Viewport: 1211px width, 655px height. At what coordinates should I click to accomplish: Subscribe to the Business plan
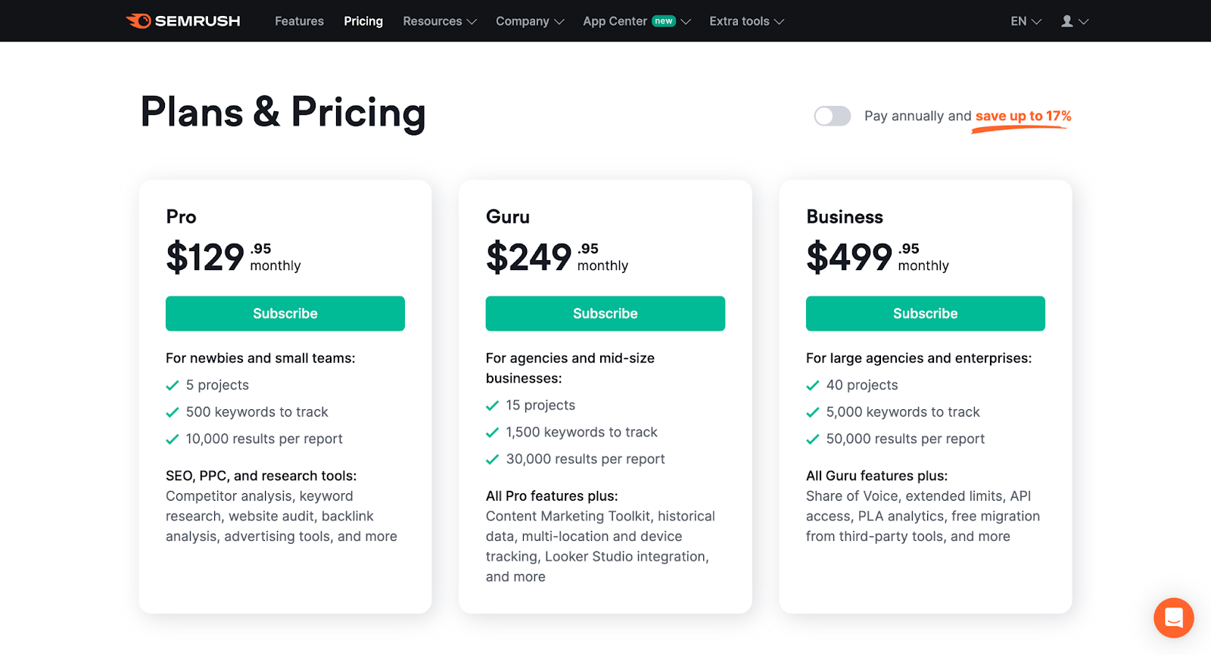tap(925, 313)
